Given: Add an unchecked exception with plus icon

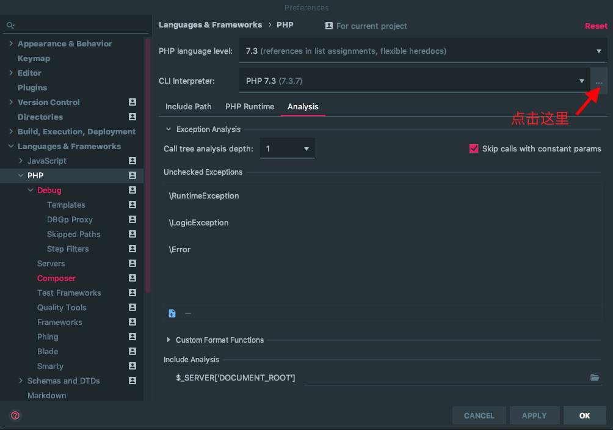Looking at the screenshot, I should click(x=172, y=313).
